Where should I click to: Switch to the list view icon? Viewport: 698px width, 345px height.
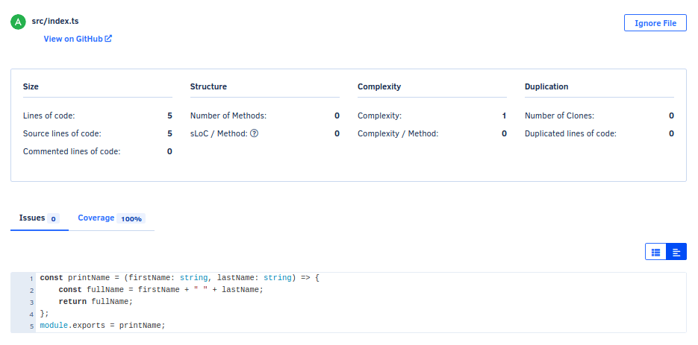click(x=655, y=252)
